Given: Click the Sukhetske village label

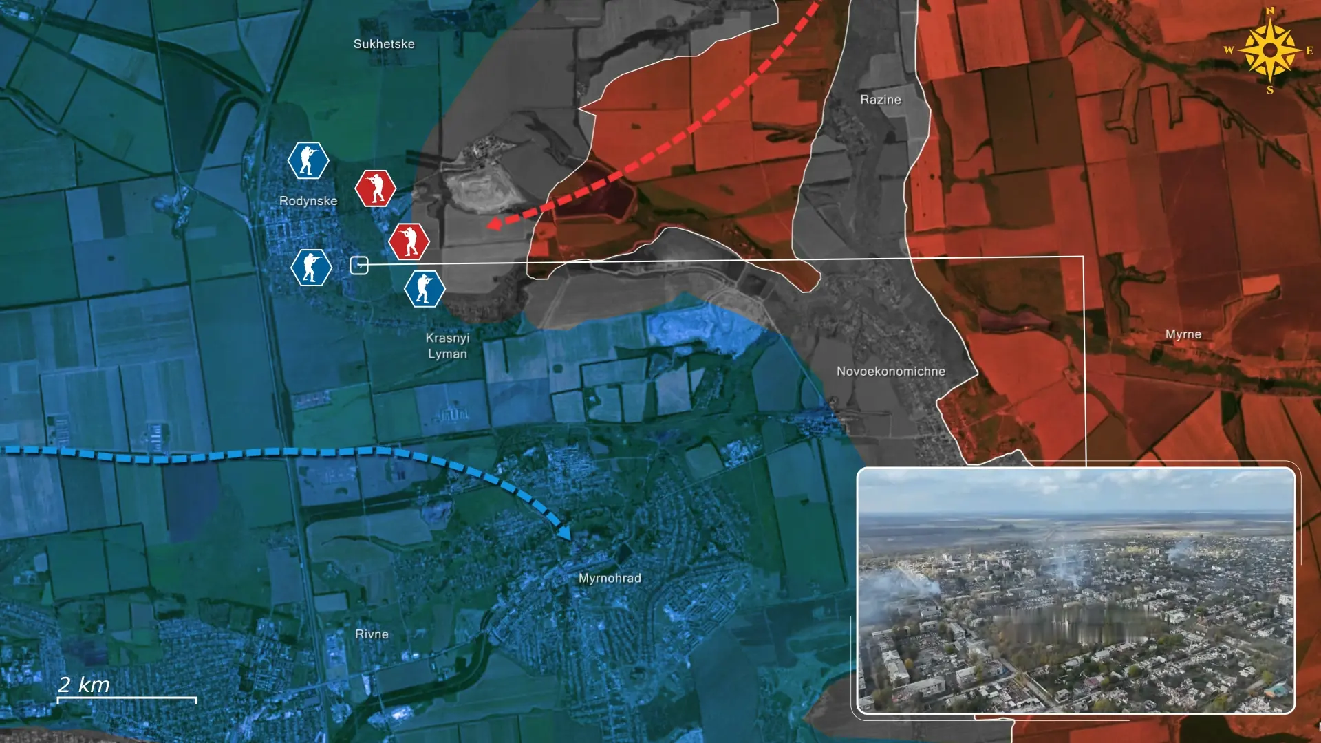Looking at the screenshot, I should [x=384, y=43].
